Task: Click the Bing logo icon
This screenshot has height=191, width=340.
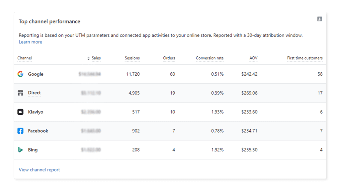Action: pos(20,150)
